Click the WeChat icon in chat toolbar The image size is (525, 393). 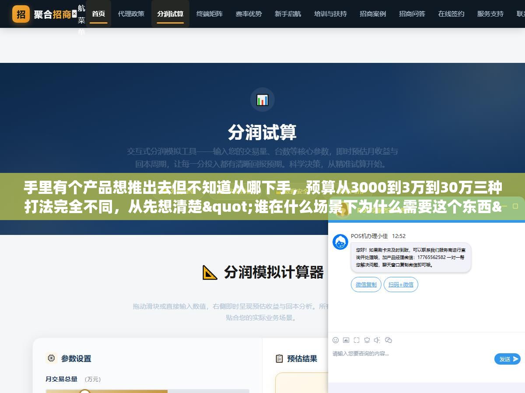[388, 340]
